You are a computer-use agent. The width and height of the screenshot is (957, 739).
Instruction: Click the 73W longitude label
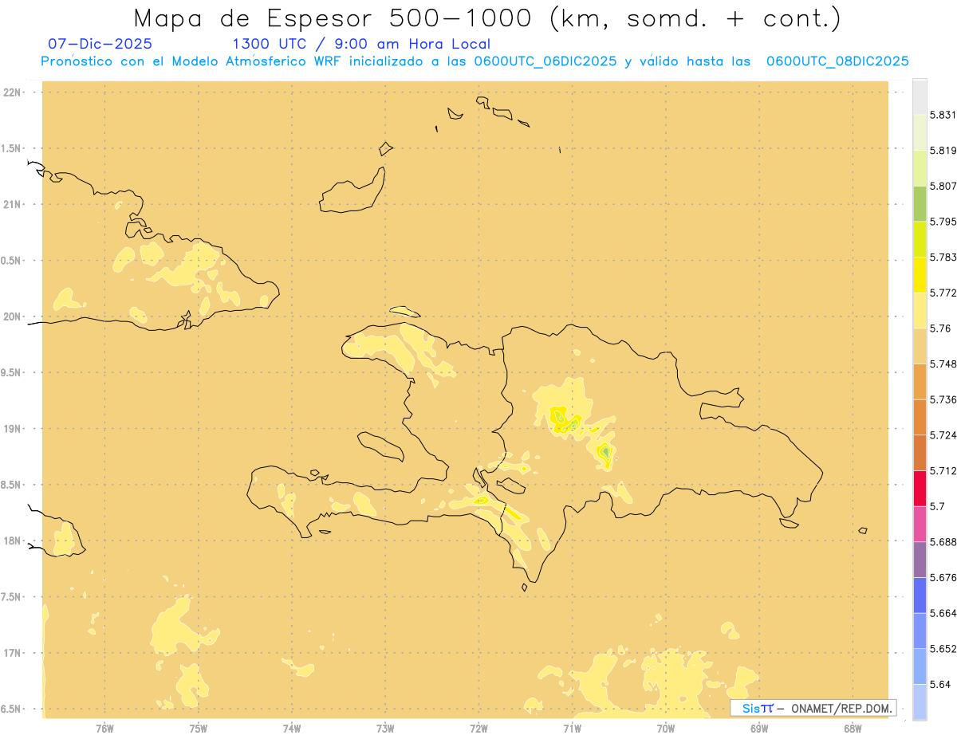point(385,729)
